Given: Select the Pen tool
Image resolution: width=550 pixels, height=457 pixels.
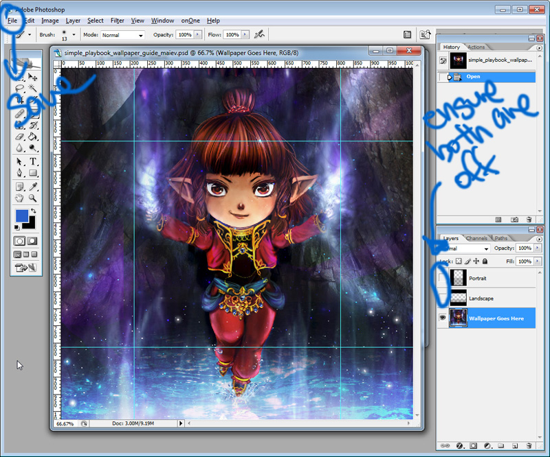Looking at the screenshot, I should [19, 173].
